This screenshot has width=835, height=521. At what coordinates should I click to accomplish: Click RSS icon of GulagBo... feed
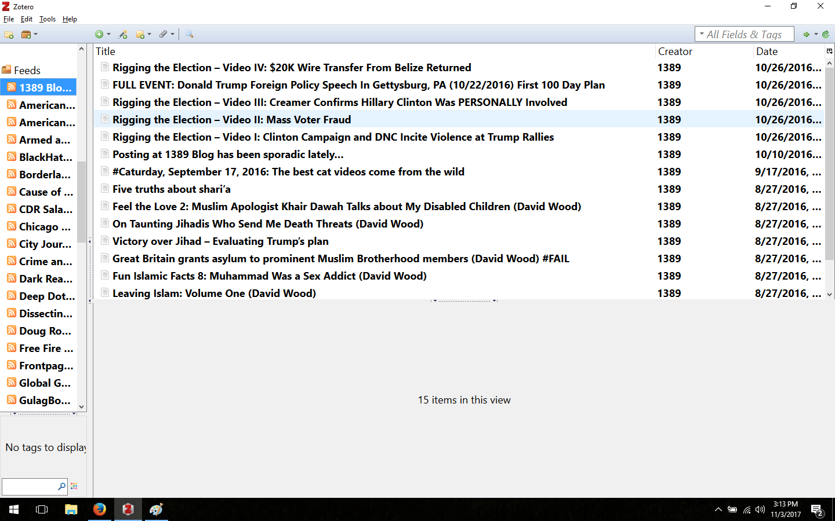coord(12,400)
